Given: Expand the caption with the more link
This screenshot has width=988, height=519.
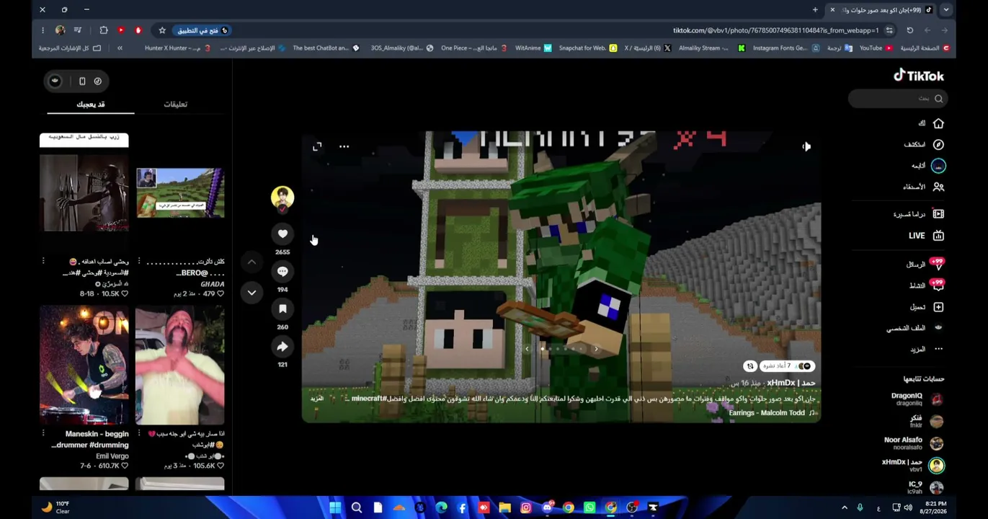Looking at the screenshot, I should (317, 399).
